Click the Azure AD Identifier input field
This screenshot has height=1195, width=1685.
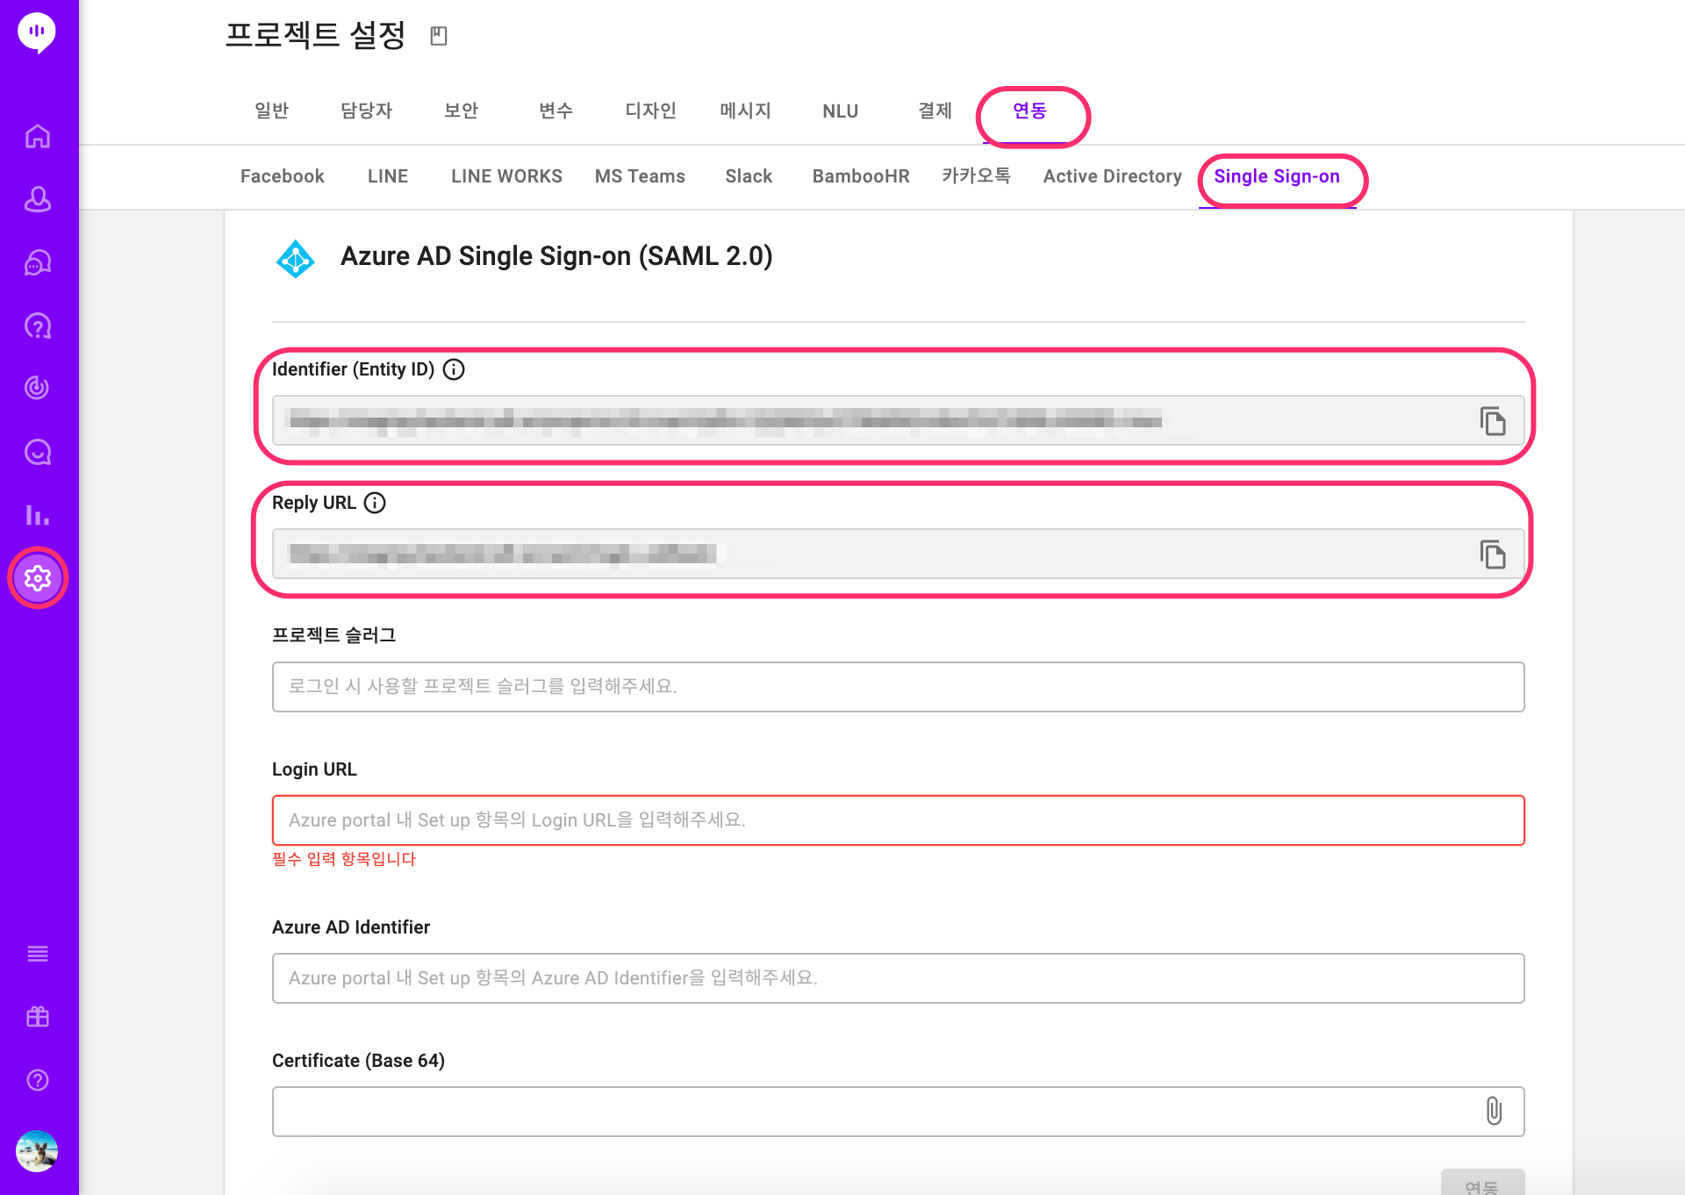coord(898,978)
